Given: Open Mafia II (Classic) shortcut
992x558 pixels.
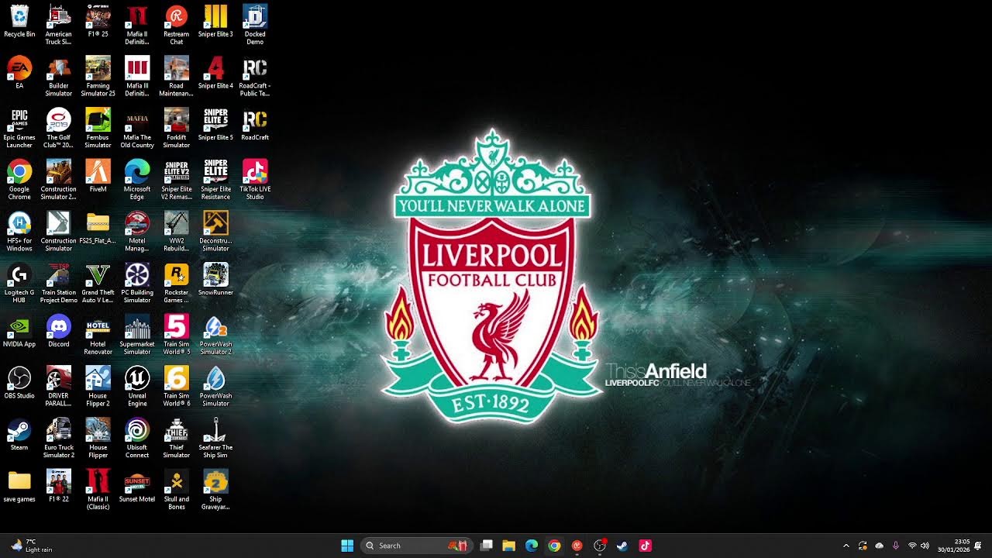Looking at the screenshot, I should (x=98, y=490).
